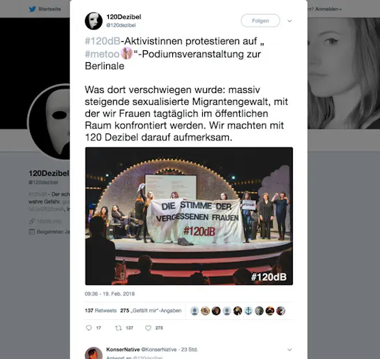This screenshot has height=359, width=380.
Task: Open the anchor avatar among likers
Action: [248, 311]
